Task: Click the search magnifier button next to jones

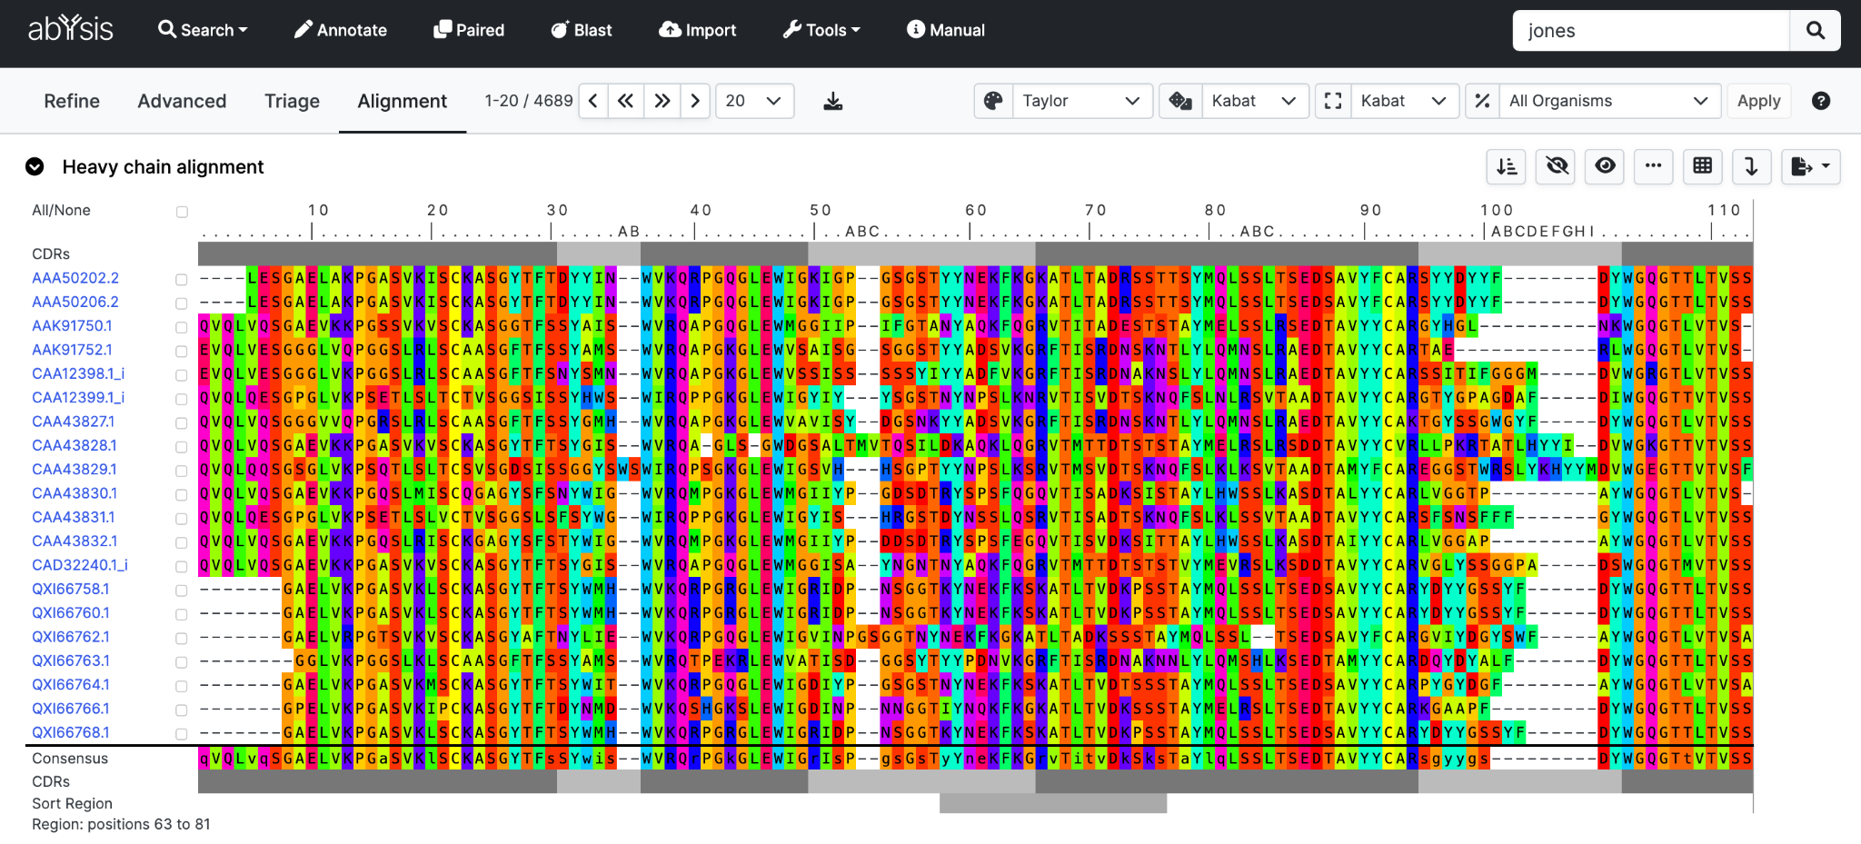Action: (1815, 31)
